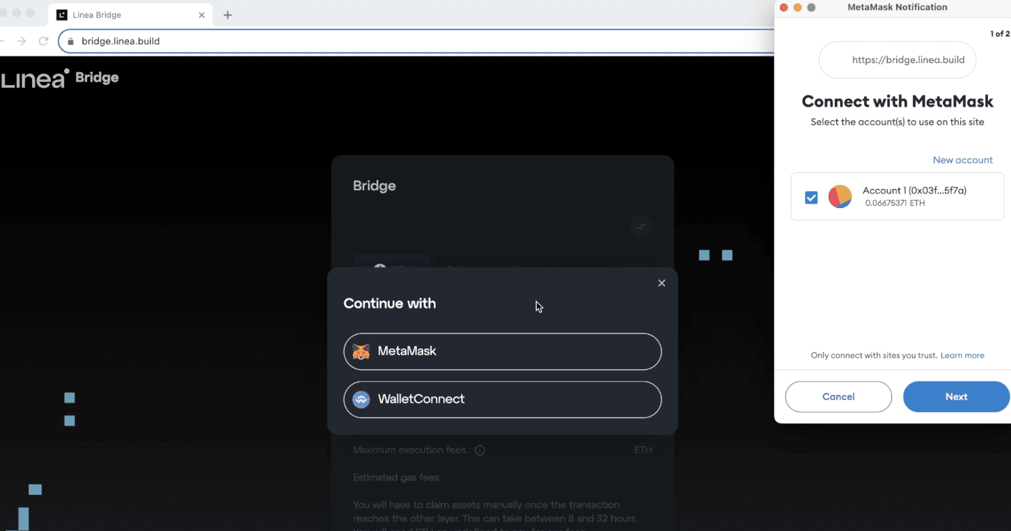The image size is (1011, 531).
Task: Click the address bar lock icon
Action: pos(70,41)
